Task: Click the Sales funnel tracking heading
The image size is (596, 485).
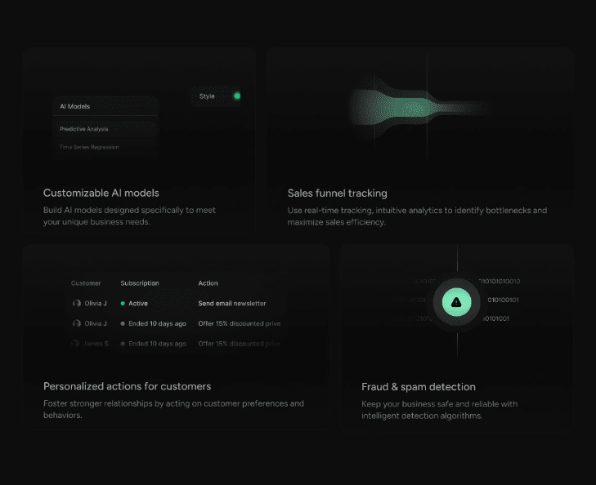Action: click(338, 194)
